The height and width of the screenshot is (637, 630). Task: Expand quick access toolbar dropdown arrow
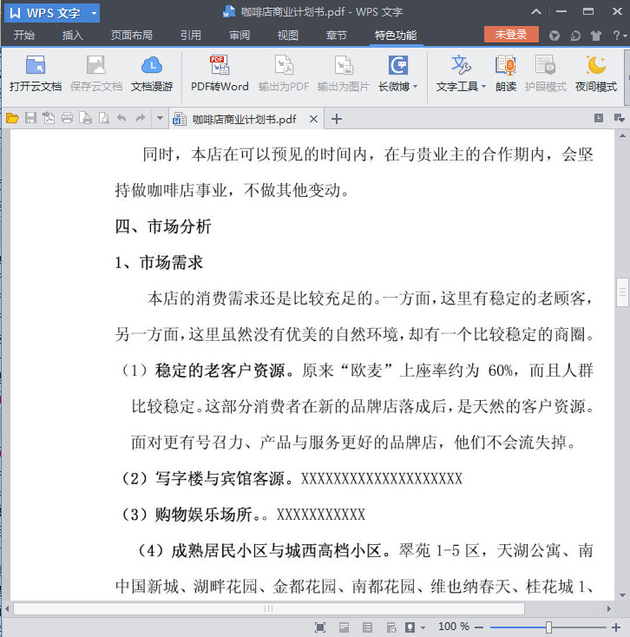point(160,118)
